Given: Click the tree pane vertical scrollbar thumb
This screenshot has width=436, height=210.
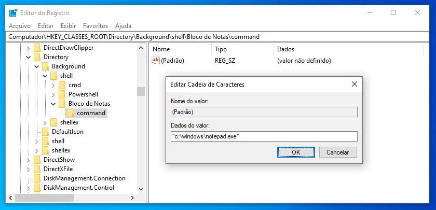Looking at the screenshot, I should pyautogui.click(x=141, y=91).
